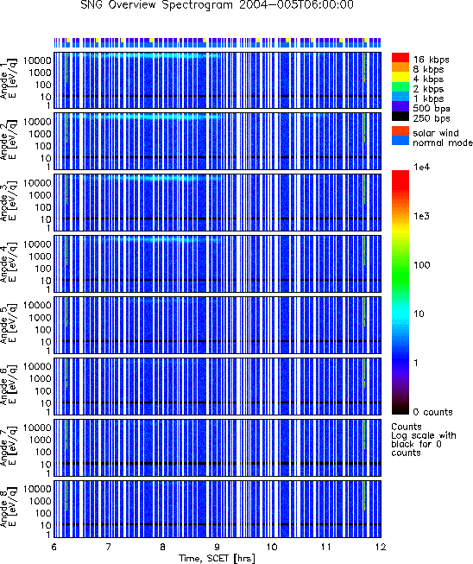Click the telemetry rate strip above Anode 1
Viewport: 473px width, 564px height.
click(x=218, y=42)
